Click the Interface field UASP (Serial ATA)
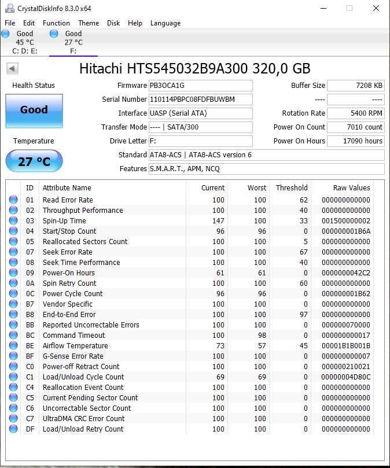This screenshot has width=390, height=468. [x=201, y=113]
